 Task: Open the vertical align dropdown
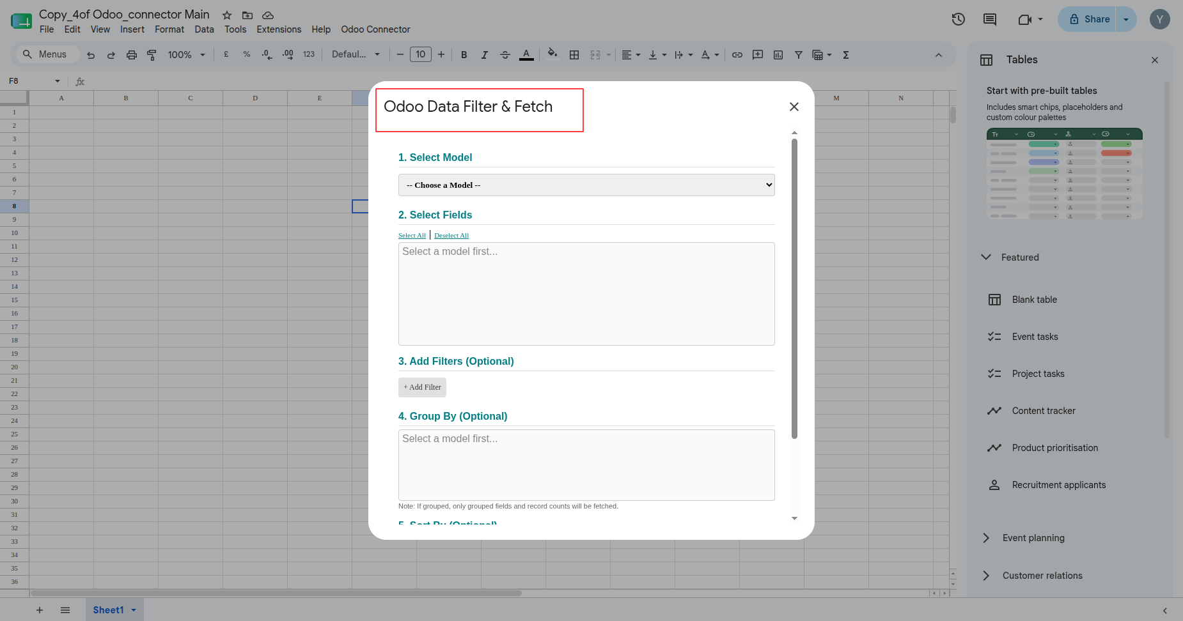(x=657, y=55)
